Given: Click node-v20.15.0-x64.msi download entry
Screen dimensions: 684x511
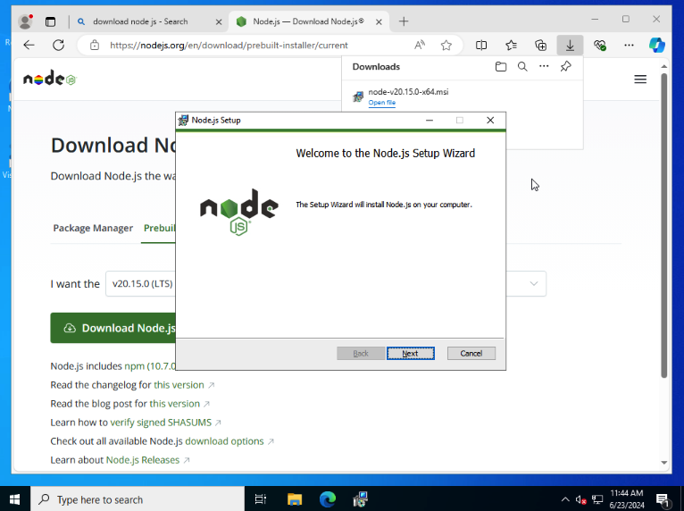Looking at the screenshot, I should tap(408, 92).
